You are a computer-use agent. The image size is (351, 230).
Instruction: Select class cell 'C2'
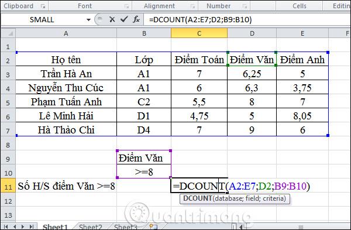click(x=144, y=101)
